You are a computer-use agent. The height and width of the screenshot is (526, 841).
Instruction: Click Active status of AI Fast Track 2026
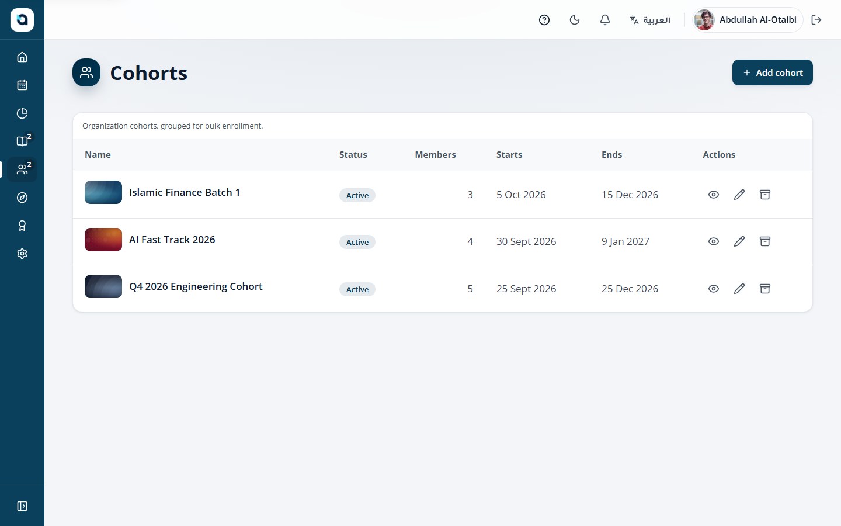tap(357, 242)
